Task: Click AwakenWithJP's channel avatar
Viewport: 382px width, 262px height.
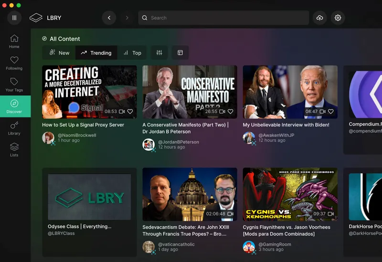Action: (x=249, y=138)
